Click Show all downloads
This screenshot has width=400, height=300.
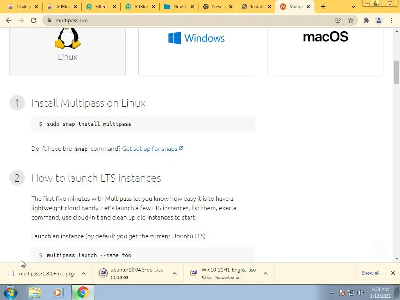370,273
